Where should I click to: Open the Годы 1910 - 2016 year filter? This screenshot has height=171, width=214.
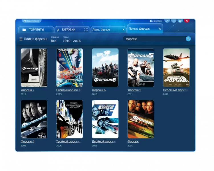(71, 41)
